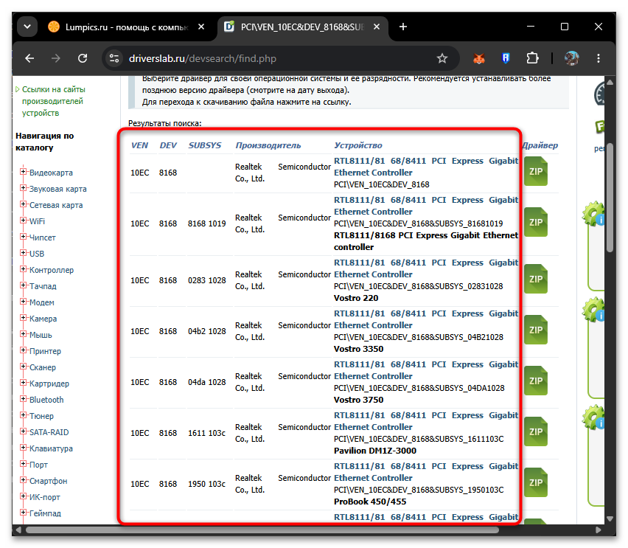
Task: Expand the Видеокарта category
Action: (24, 172)
